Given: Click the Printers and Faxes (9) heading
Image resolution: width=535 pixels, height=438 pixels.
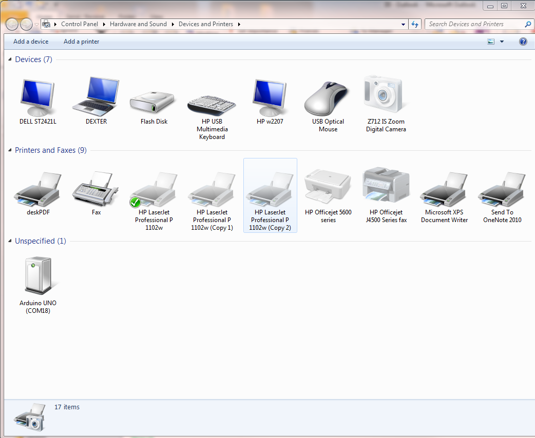Looking at the screenshot, I should (50, 150).
